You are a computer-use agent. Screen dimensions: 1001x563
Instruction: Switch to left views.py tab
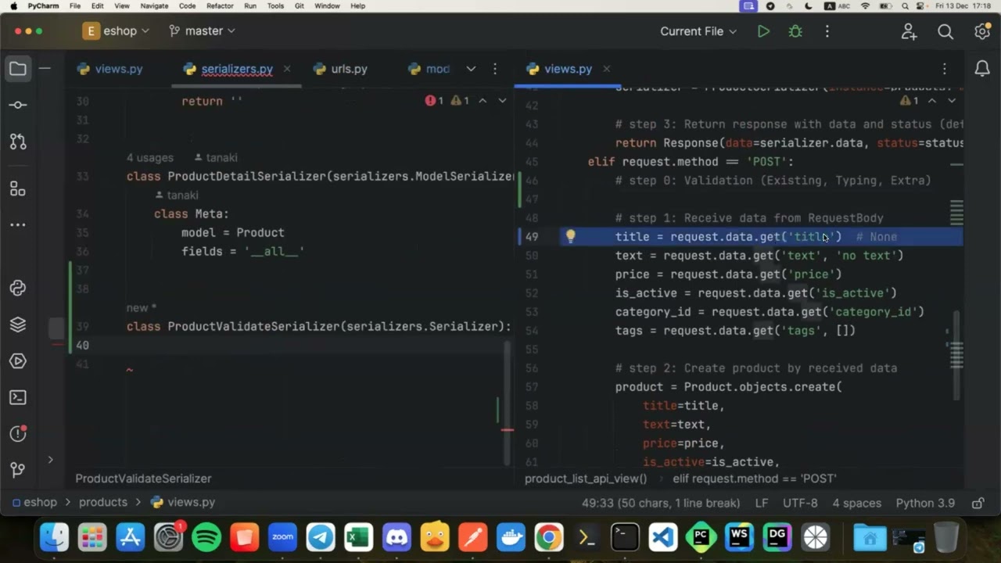109,69
